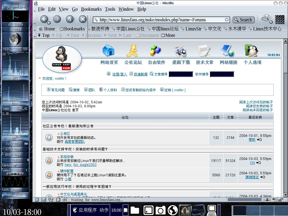The height and width of the screenshot is (216, 288).
Task: Click the vertical scrollbar down arrow
Action: tap(285, 195)
